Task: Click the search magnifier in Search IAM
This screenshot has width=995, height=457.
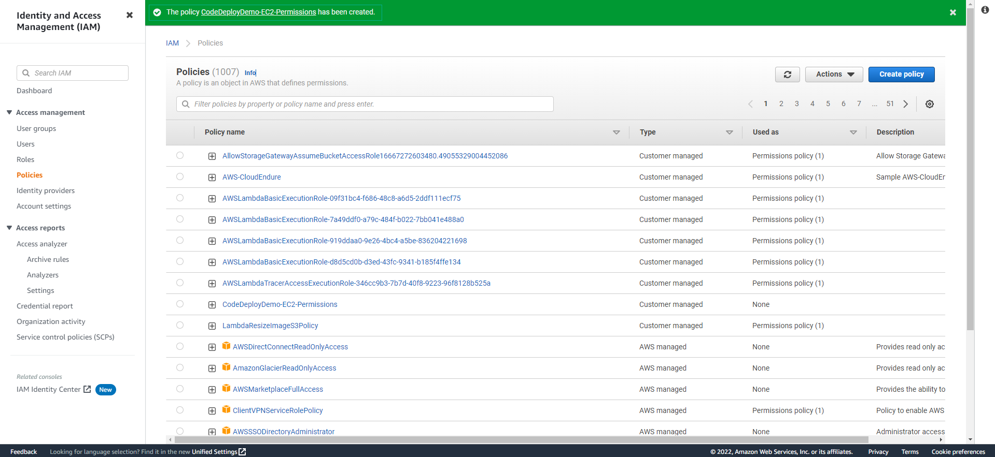Action: tap(26, 73)
